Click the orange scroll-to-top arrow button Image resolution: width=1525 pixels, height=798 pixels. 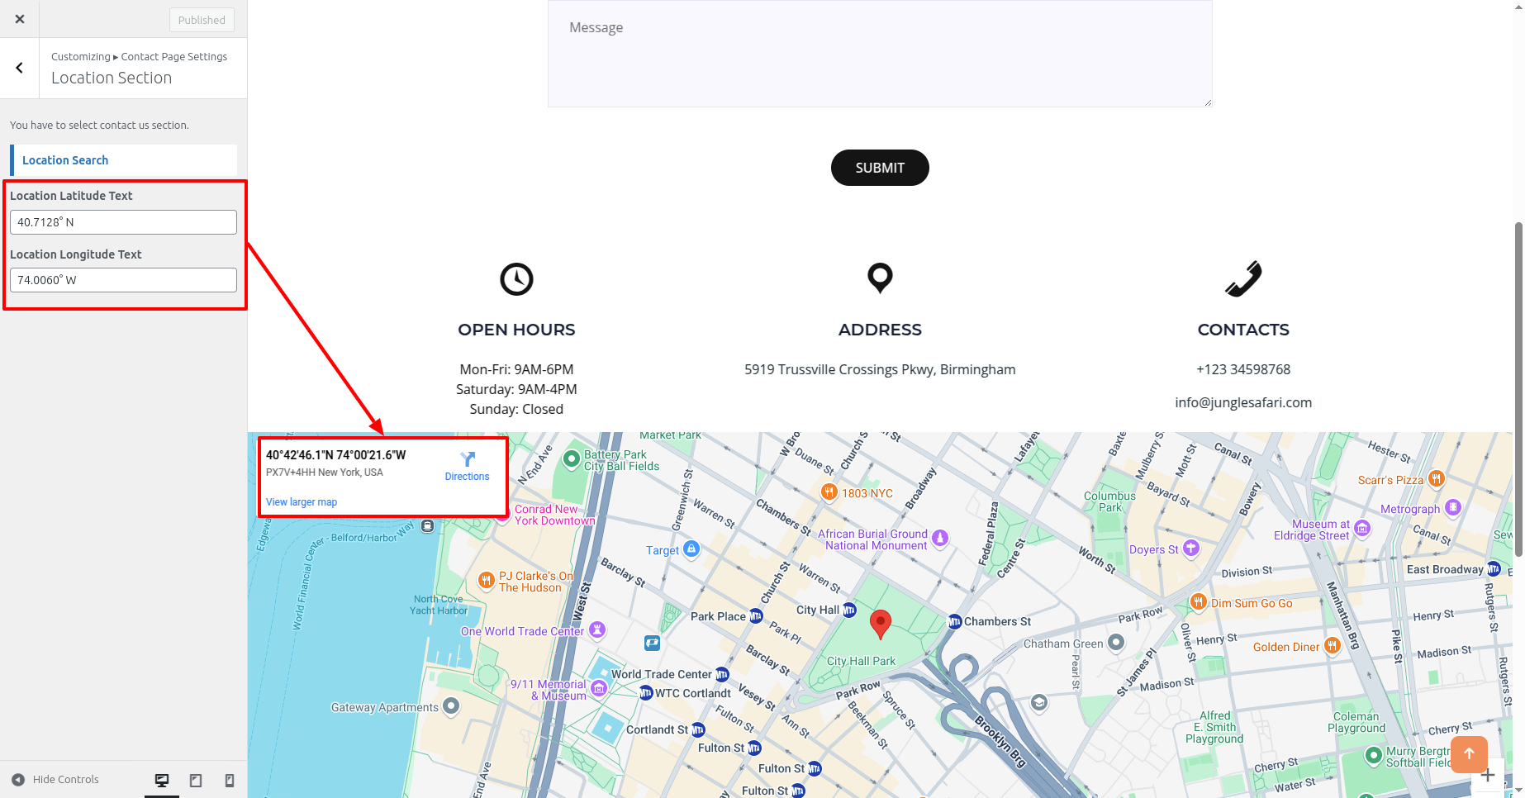[x=1469, y=753]
